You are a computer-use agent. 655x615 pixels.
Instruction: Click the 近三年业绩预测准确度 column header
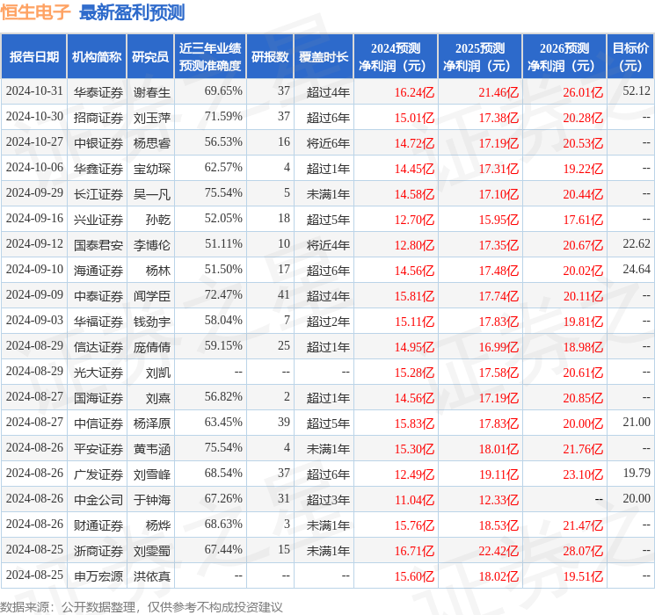[x=210, y=56]
